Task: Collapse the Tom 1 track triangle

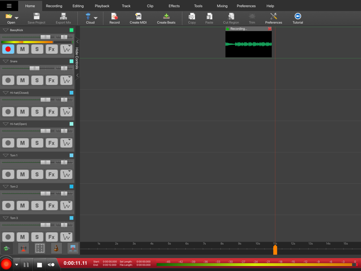Action: [x=6, y=155]
